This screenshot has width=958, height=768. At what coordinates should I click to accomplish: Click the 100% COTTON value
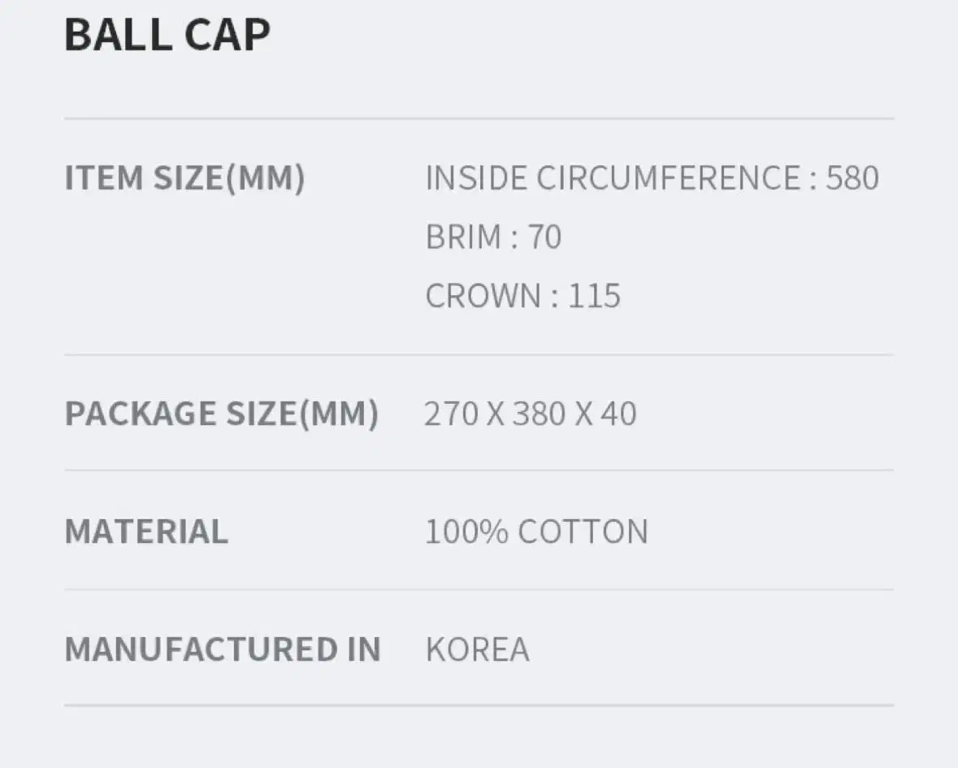pyautogui.click(x=536, y=532)
